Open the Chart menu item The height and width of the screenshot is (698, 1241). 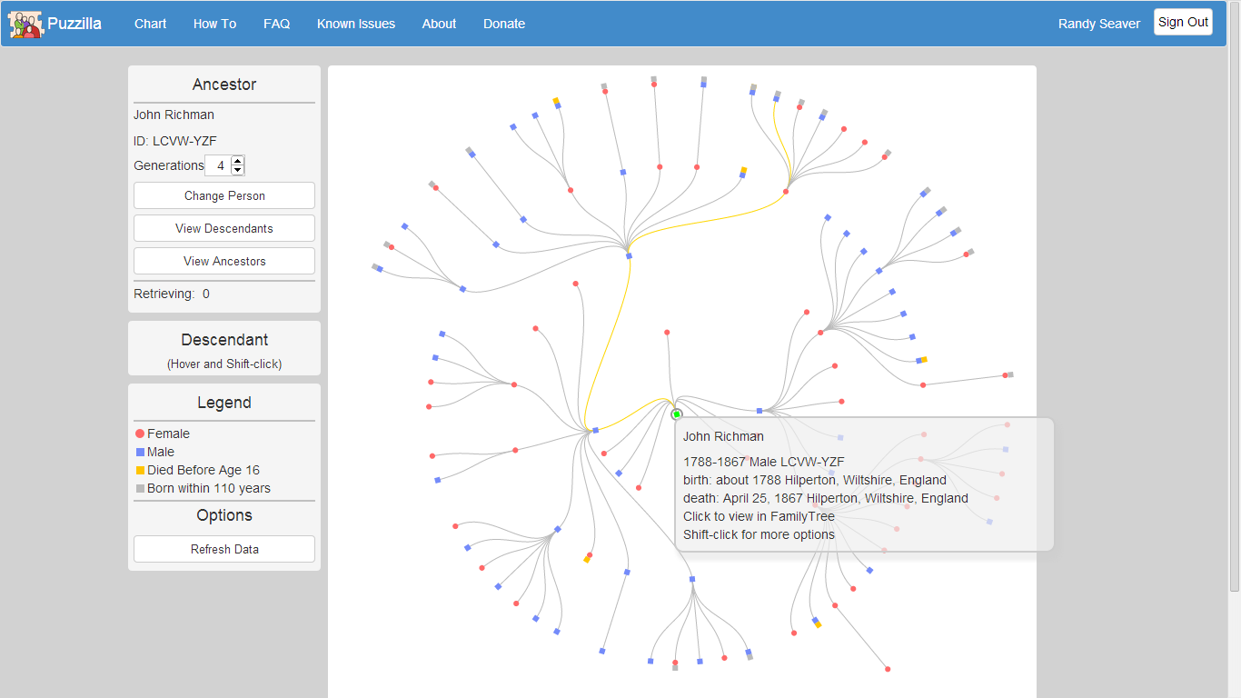[x=150, y=24]
